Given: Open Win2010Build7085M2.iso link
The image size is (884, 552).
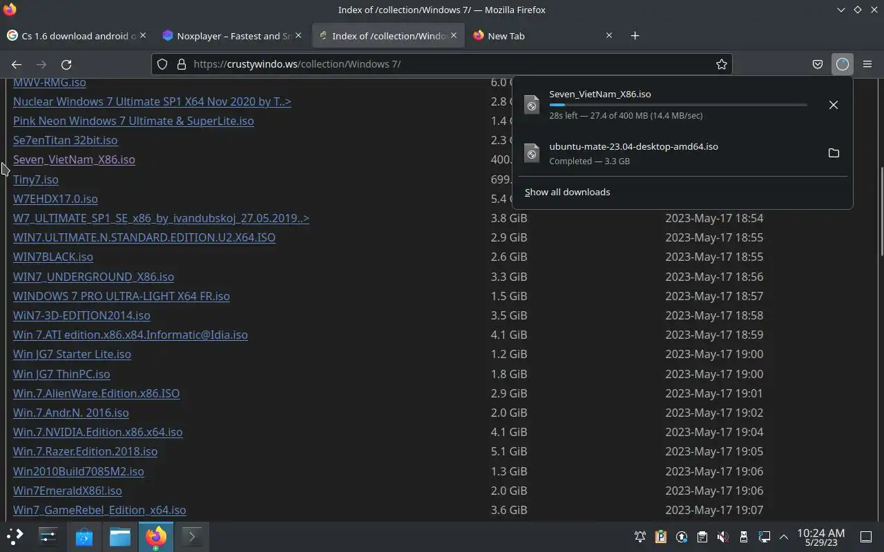Looking at the screenshot, I should coord(79,471).
